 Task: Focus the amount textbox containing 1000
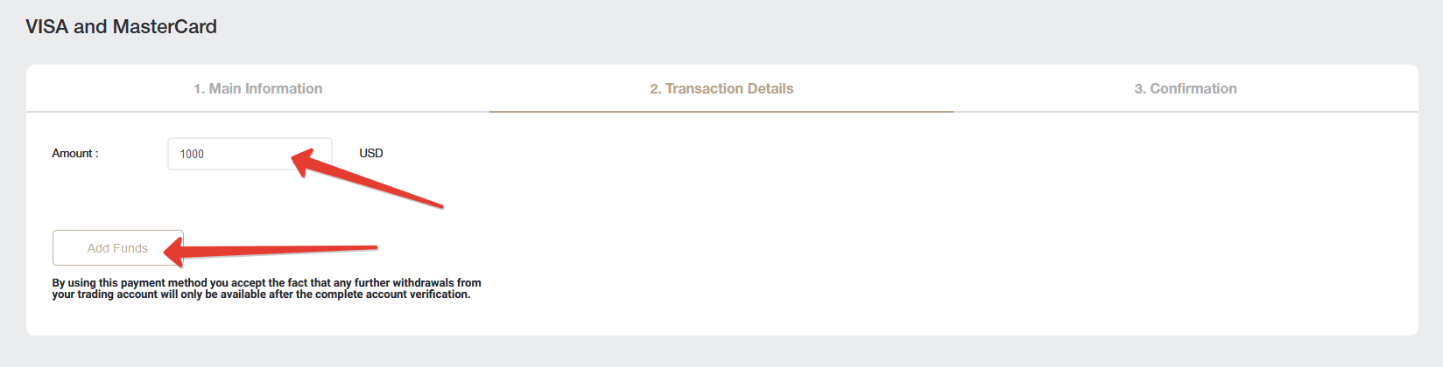coord(250,154)
